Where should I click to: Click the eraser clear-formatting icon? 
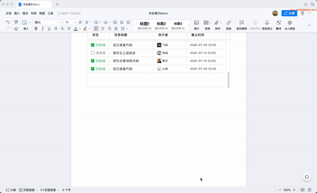(x=16, y=29)
